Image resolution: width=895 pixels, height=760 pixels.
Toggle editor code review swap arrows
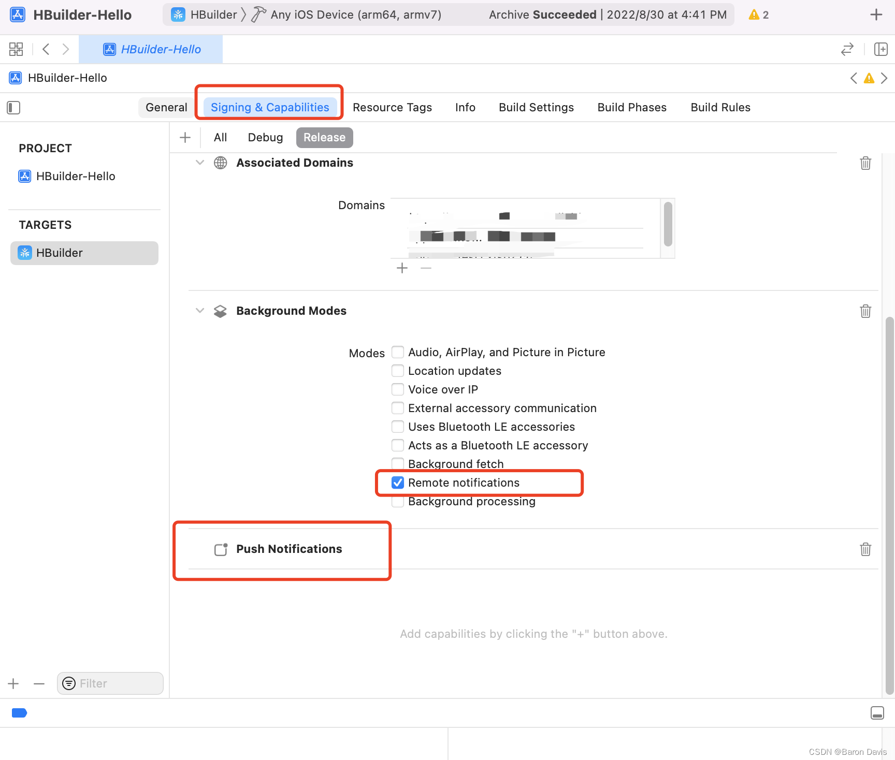[x=847, y=49]
